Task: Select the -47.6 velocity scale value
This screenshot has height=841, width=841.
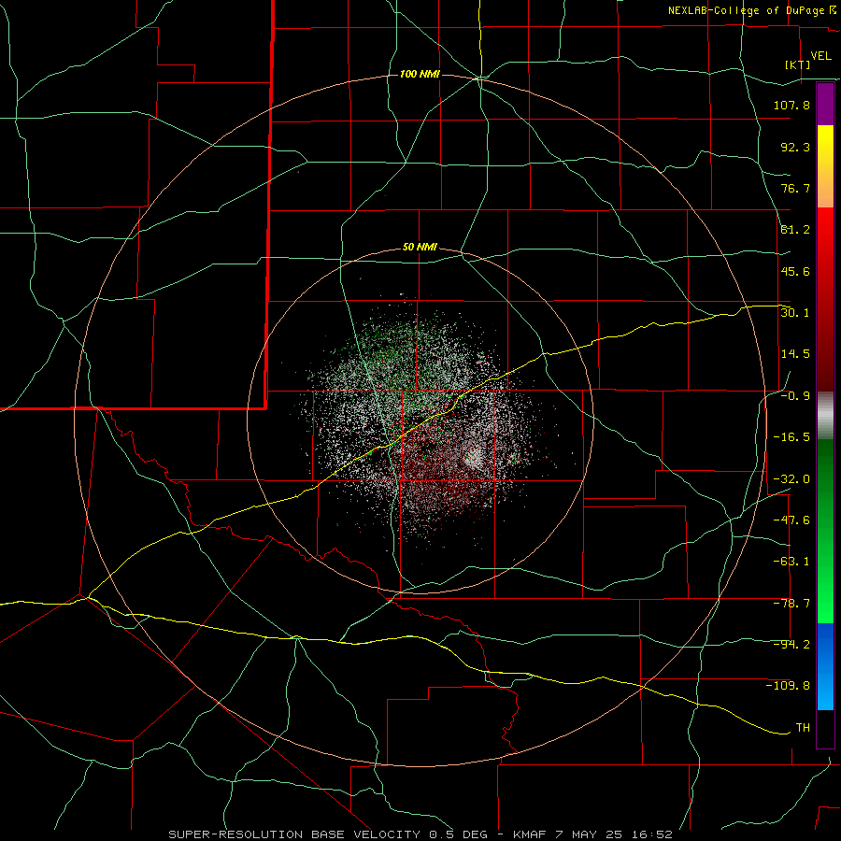Action: coord(791,520)
